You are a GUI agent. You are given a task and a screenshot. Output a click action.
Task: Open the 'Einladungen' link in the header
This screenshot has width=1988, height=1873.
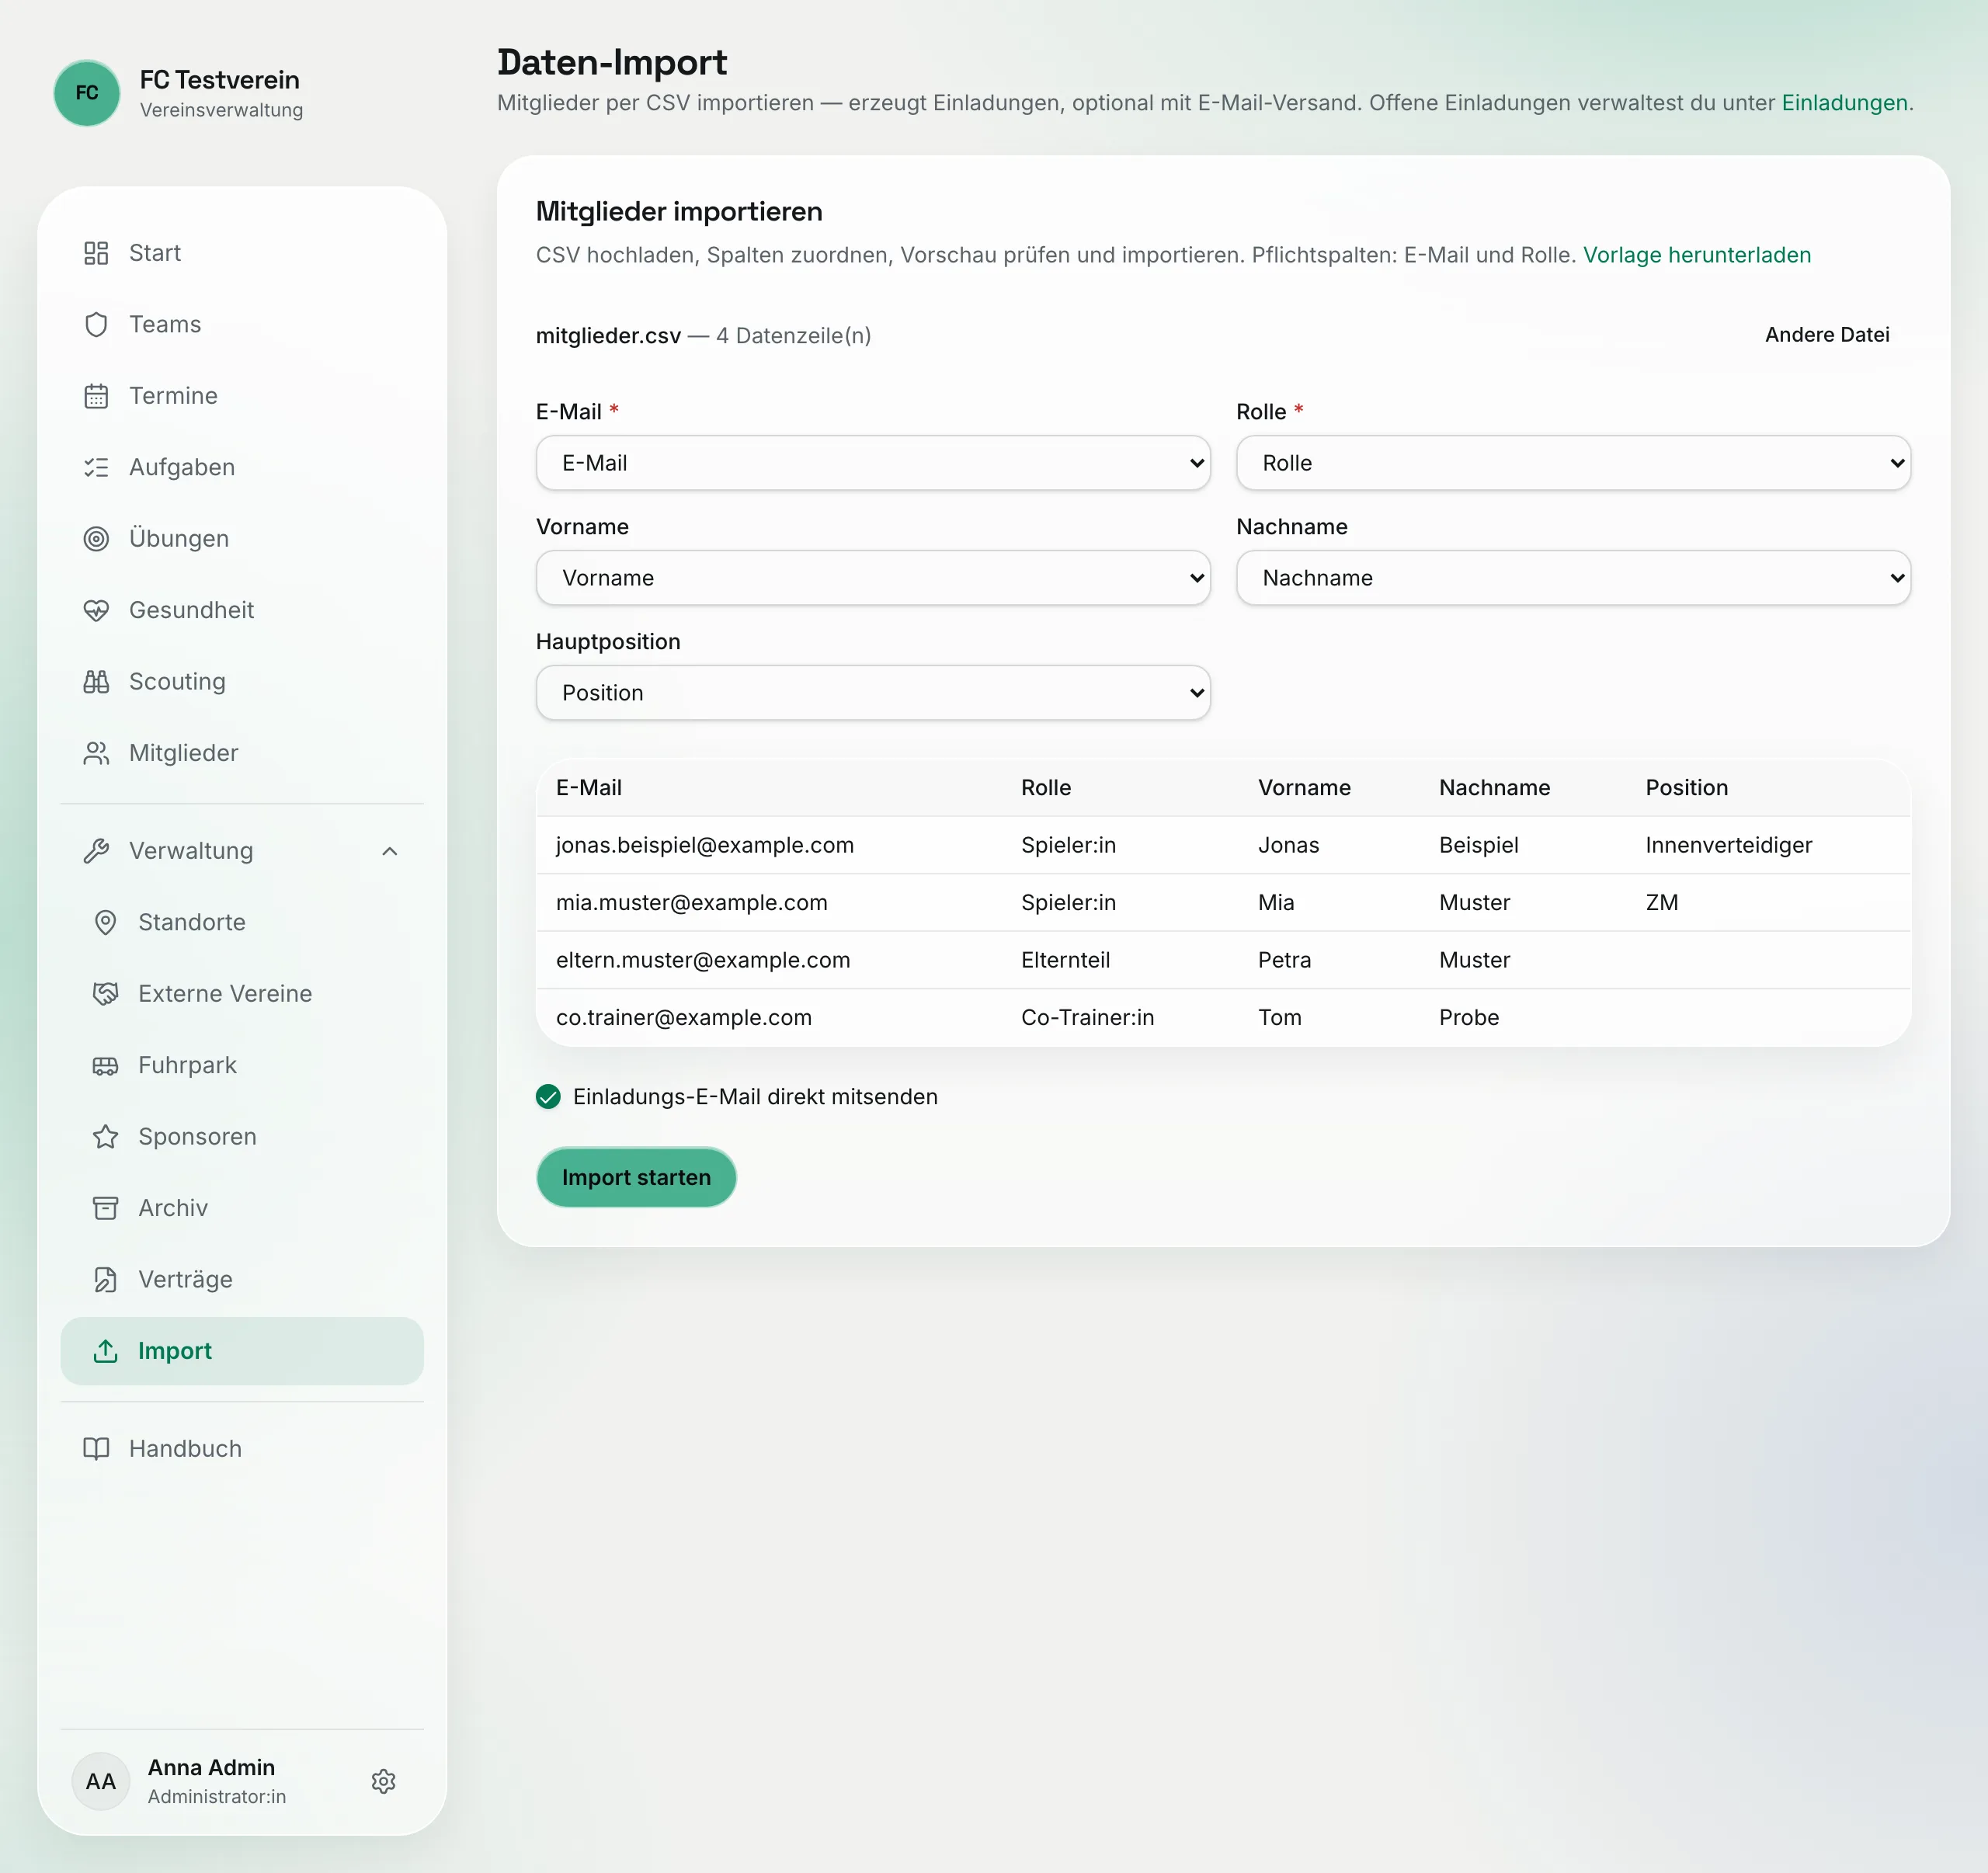pos(1844,103)
